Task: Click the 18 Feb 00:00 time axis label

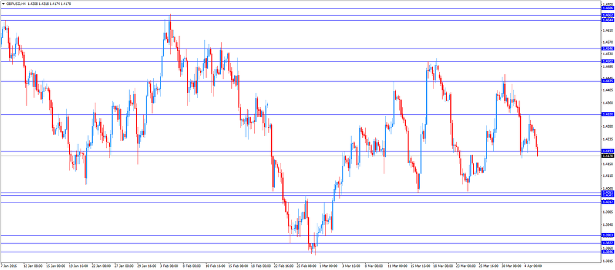Action: tap(261, 266)
